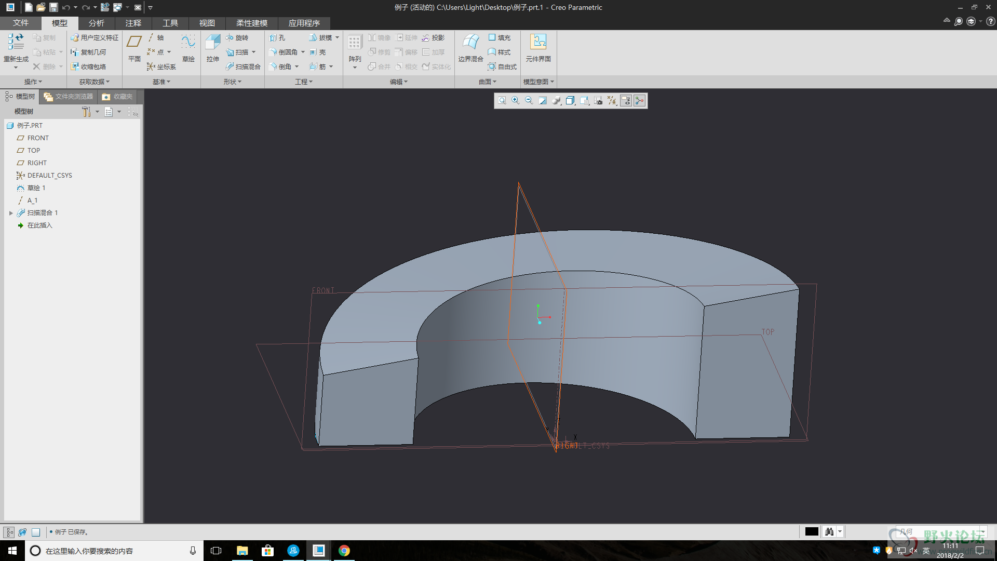Screen dimensions: 997x561
Task: Open File Explorer from the taskbar
Action: click(x=242, y=551)
